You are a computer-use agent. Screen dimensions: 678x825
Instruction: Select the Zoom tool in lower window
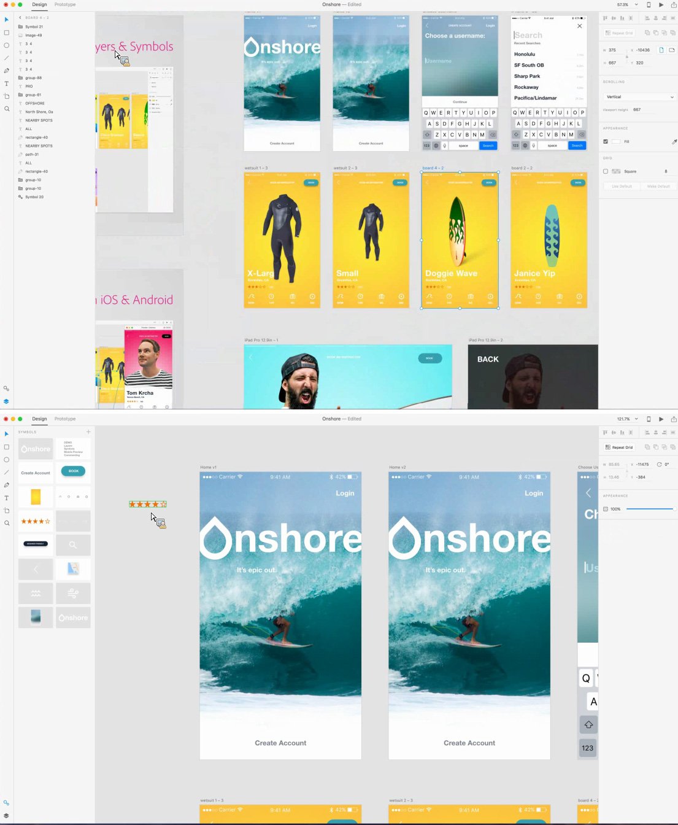click(x=7, y=523)
